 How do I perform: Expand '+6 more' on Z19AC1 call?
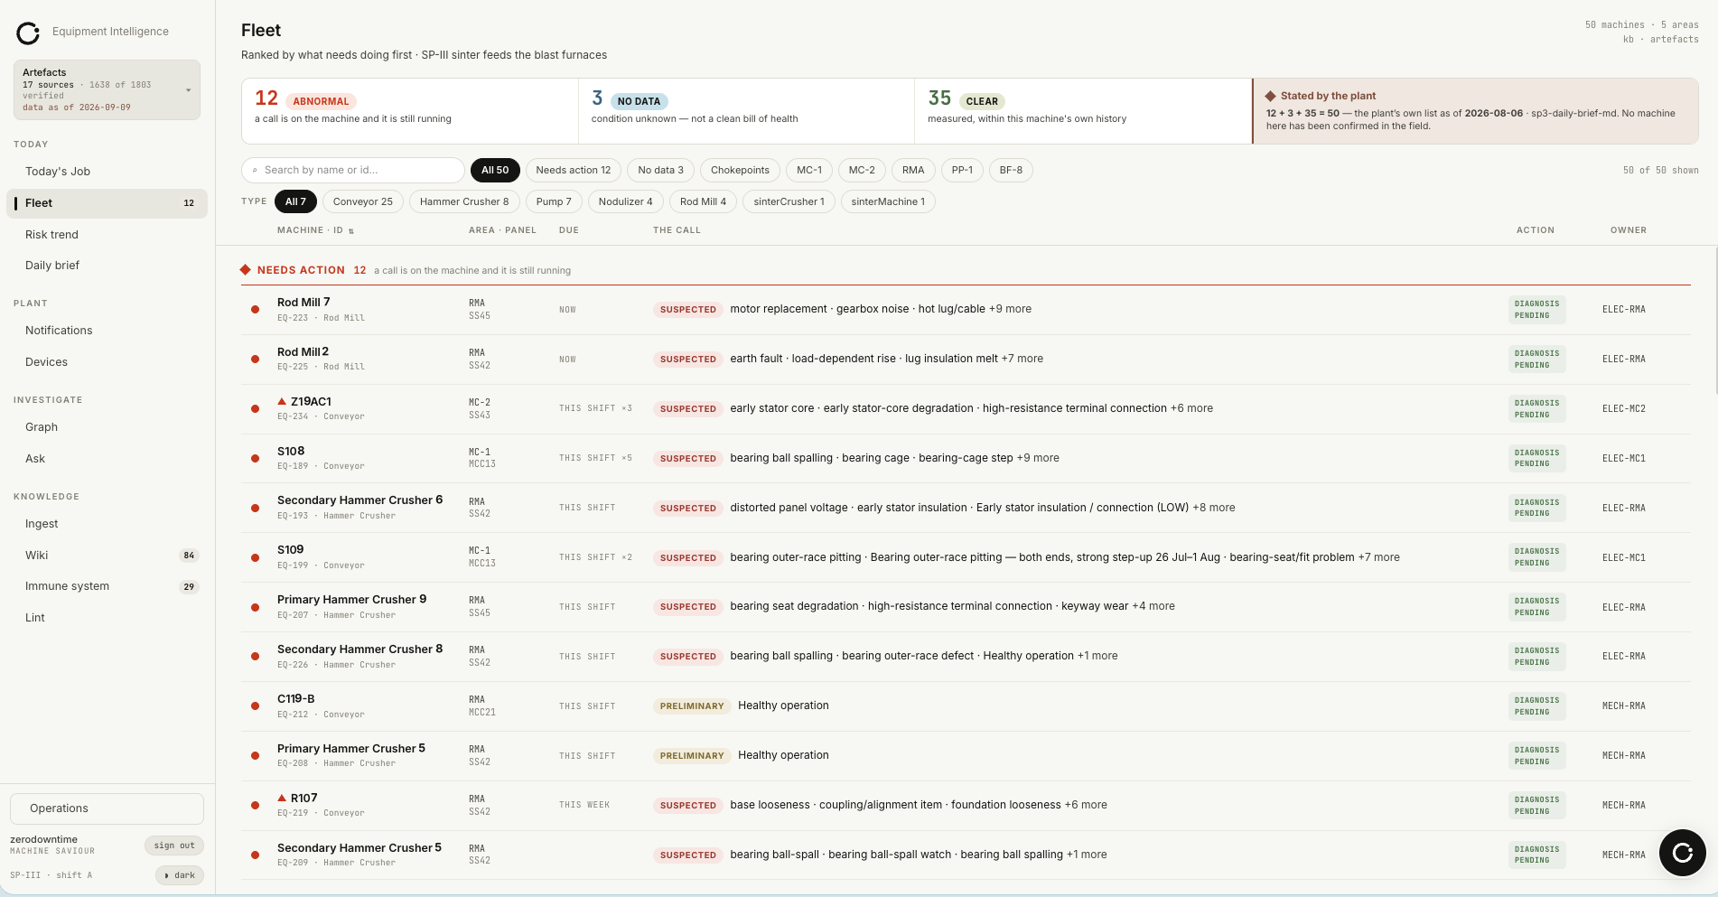[x=1192, y=408]
